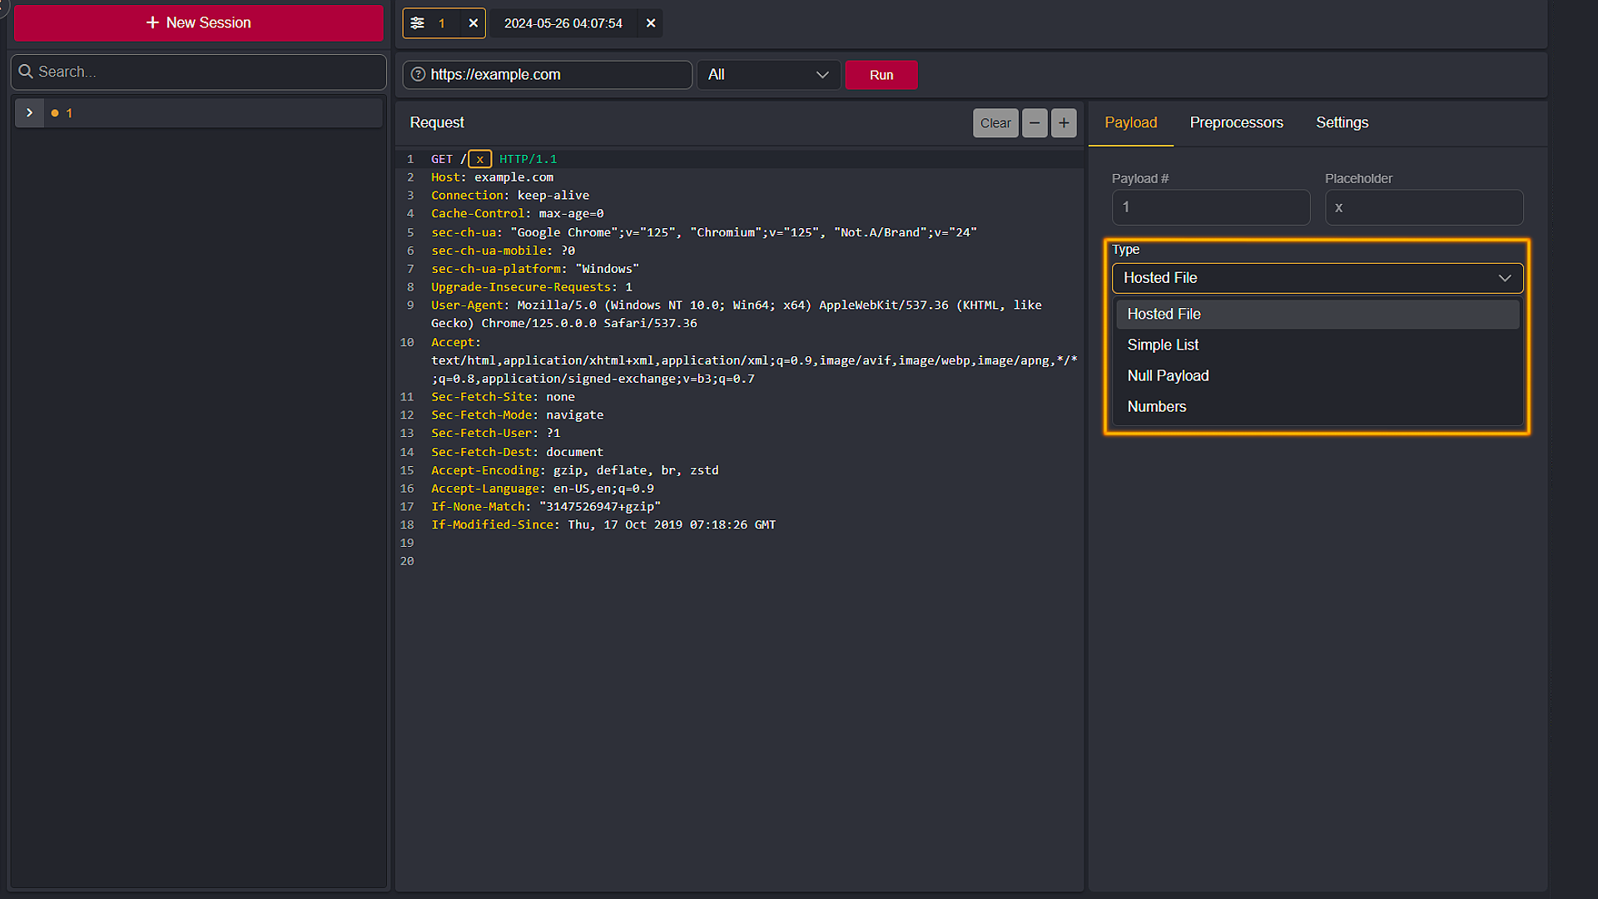
Task: Click the 'sec-ch-ua-platform' header line
Action: point(535,269)
